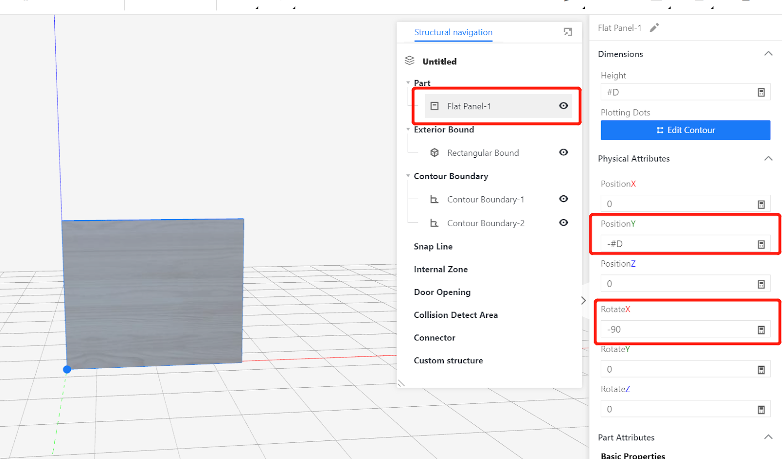Screen dimensions: 782x459
Task: Click calculator icon in the PositionY field
Action: point(761,244)
